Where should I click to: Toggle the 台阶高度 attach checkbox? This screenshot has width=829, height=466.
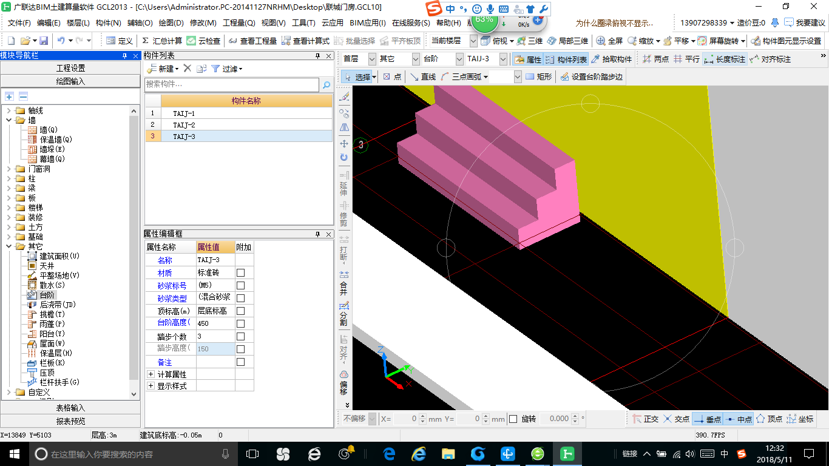tap(240, 323)
